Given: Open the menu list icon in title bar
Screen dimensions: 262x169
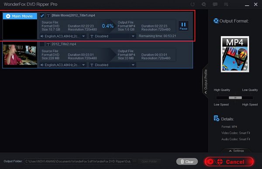Looking at the screenshot, I should coord(226,4).
